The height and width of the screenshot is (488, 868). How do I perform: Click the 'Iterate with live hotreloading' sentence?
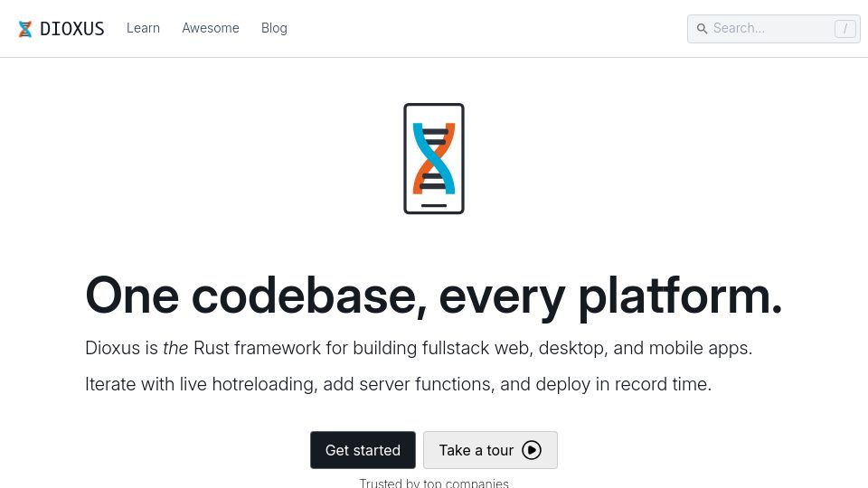[x=398, y=384]
